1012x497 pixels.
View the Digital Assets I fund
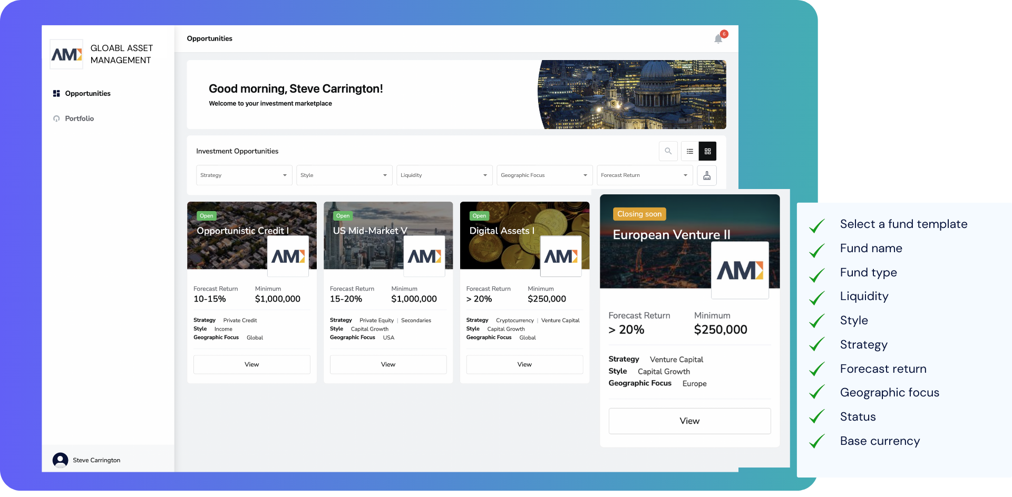click(x=524, y=364)
